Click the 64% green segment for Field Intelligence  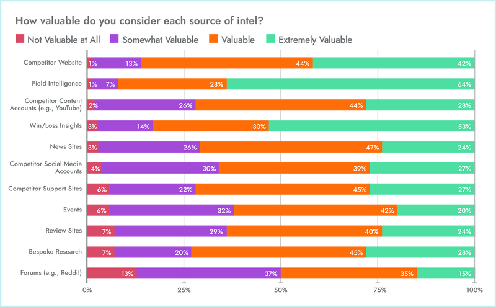click(x=350, y=84)
